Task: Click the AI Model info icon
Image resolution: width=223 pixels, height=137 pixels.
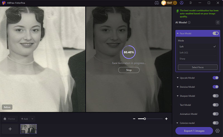Action: pyautogui.click(x=189, y=22)
